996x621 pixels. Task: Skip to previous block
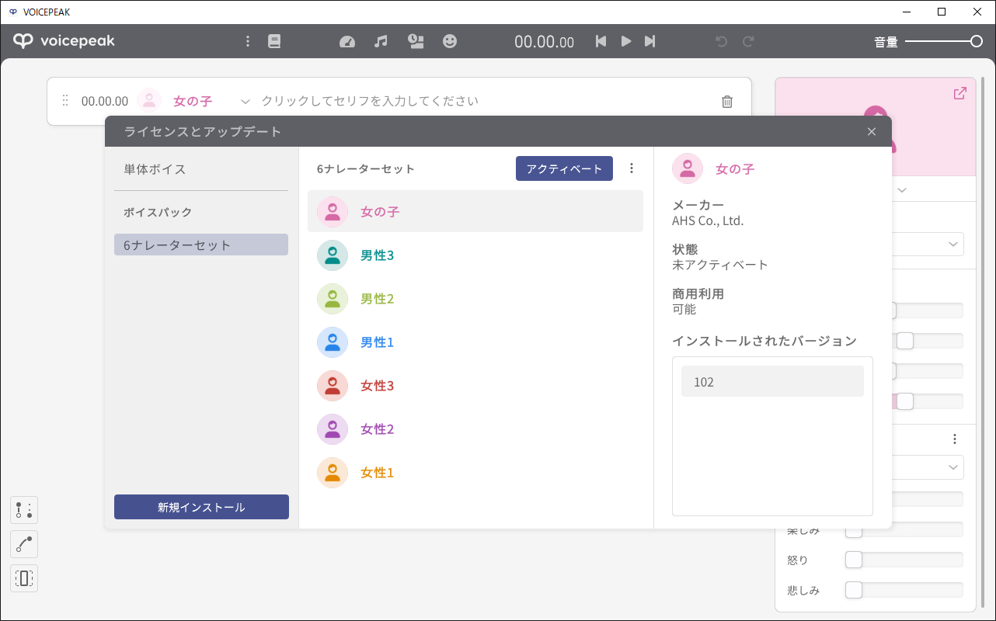coord(601,41)
